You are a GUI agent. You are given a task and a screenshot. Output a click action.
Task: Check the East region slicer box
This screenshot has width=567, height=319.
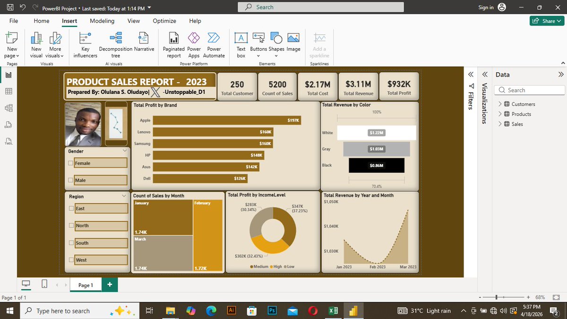[71, 208]
